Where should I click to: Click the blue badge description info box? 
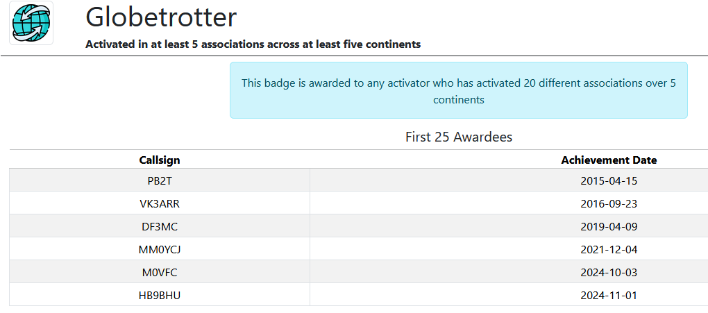pos(458,90)
